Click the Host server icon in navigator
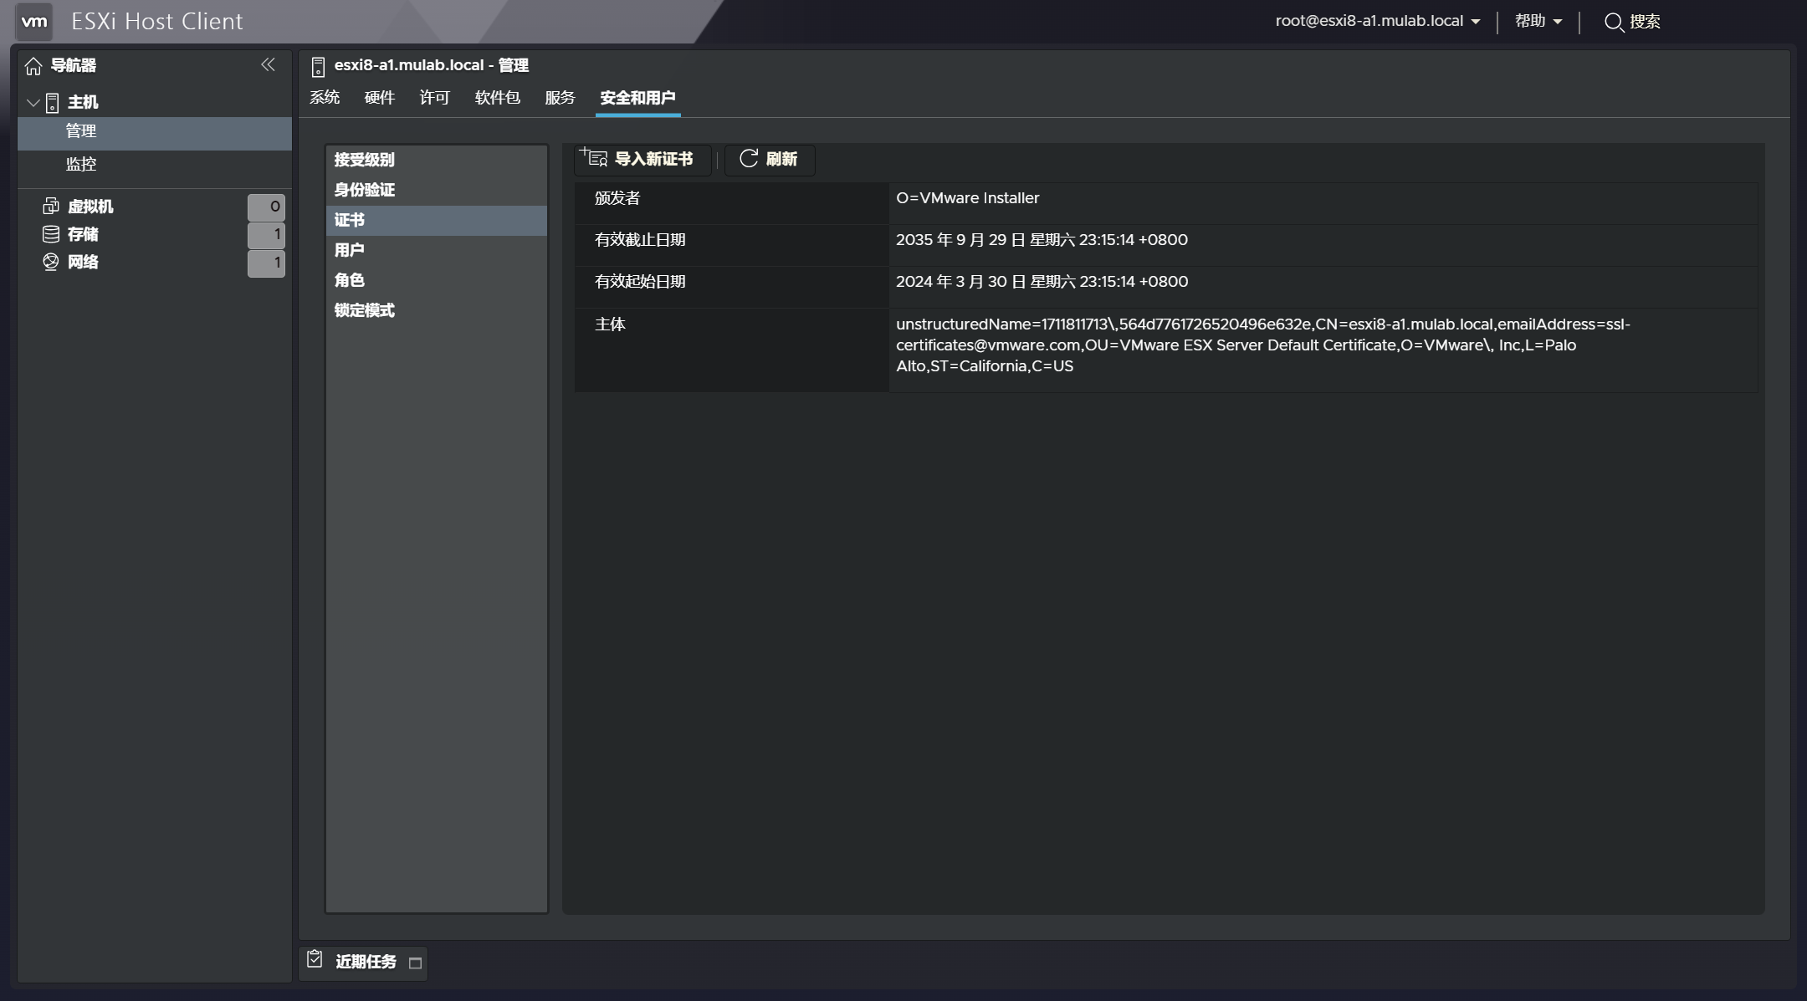This screenshot has width=1807, height=1001. pyautogui.click(x=52, y=103)
